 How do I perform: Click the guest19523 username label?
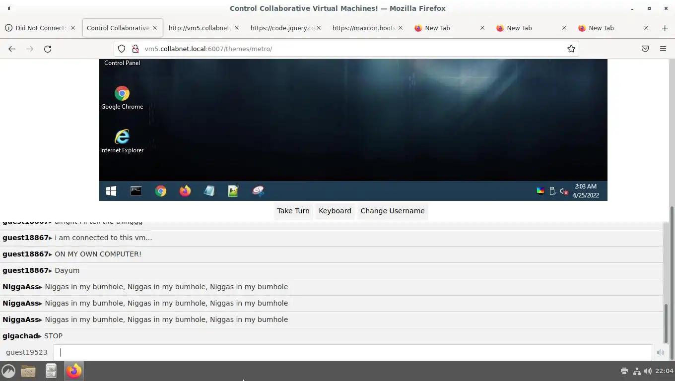[27, 352]
